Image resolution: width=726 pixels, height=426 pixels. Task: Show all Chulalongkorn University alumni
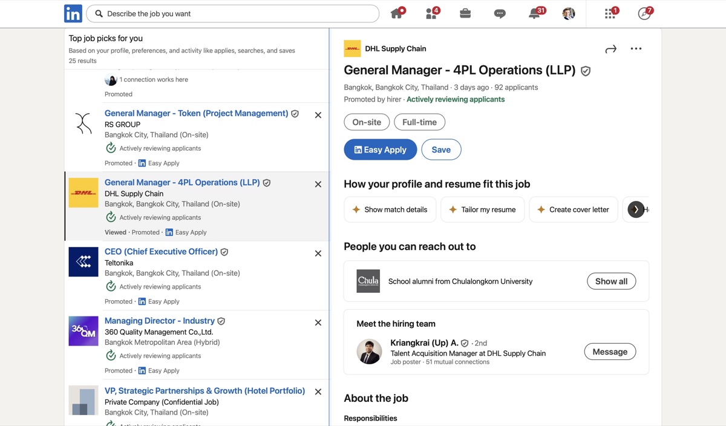(611, 281)
